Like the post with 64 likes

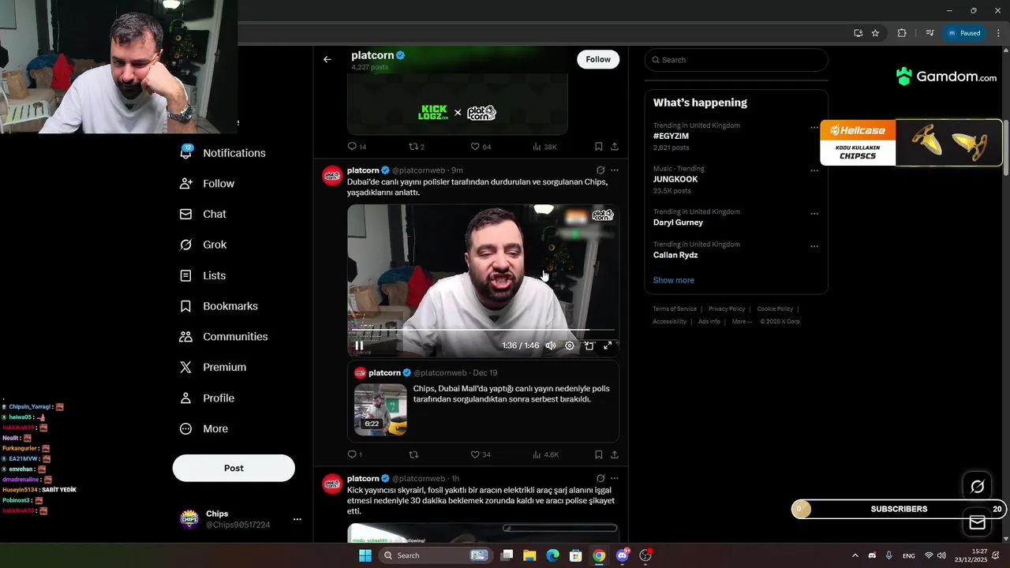click(481, 147)
